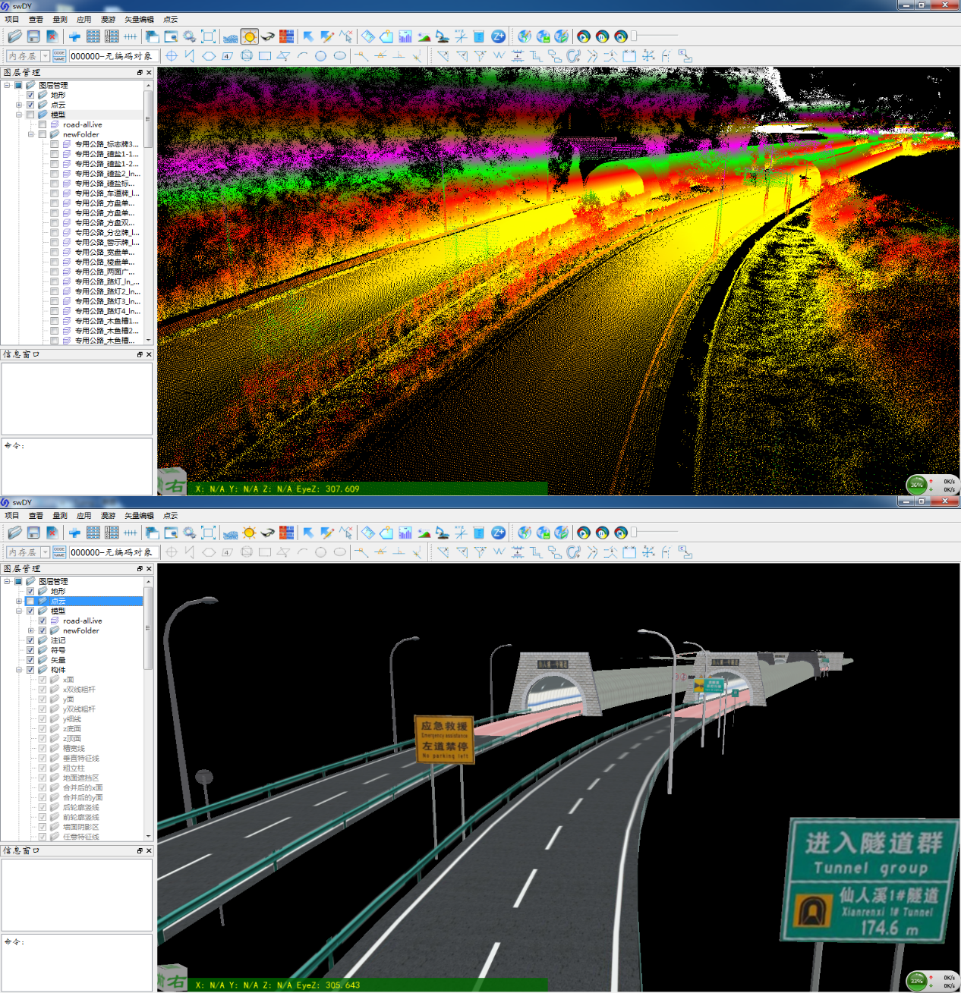The image size is (961, 993).
Task: Select the circle drawing tool in upper window
Action: point(320,56)
